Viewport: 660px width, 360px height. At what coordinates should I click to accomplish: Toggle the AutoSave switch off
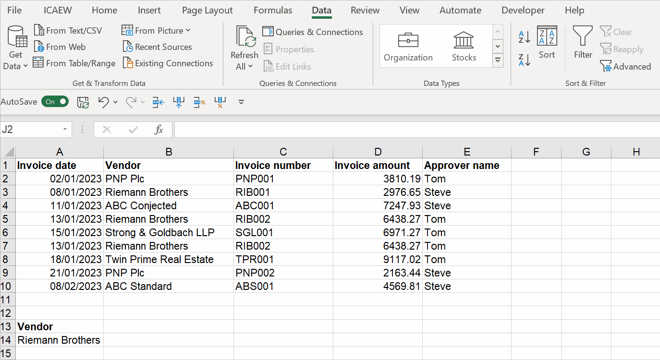click(x=55, y=102)
